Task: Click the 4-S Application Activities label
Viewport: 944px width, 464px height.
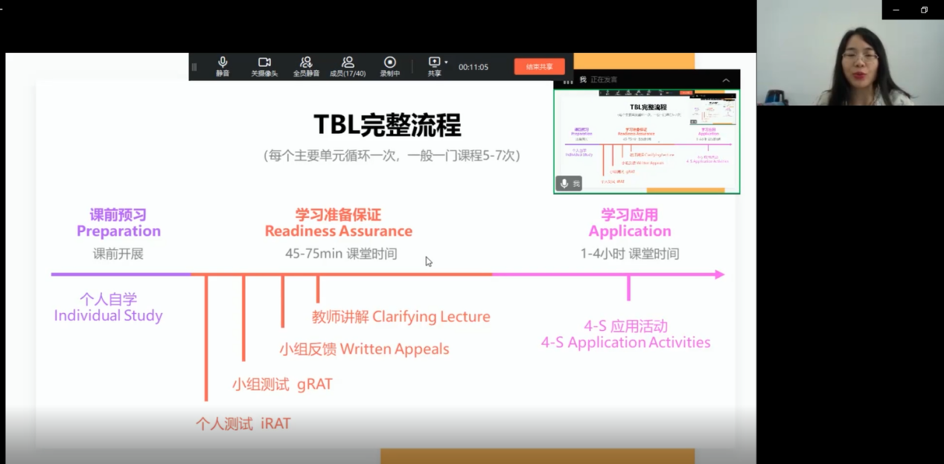Action: tap(625, 343)
